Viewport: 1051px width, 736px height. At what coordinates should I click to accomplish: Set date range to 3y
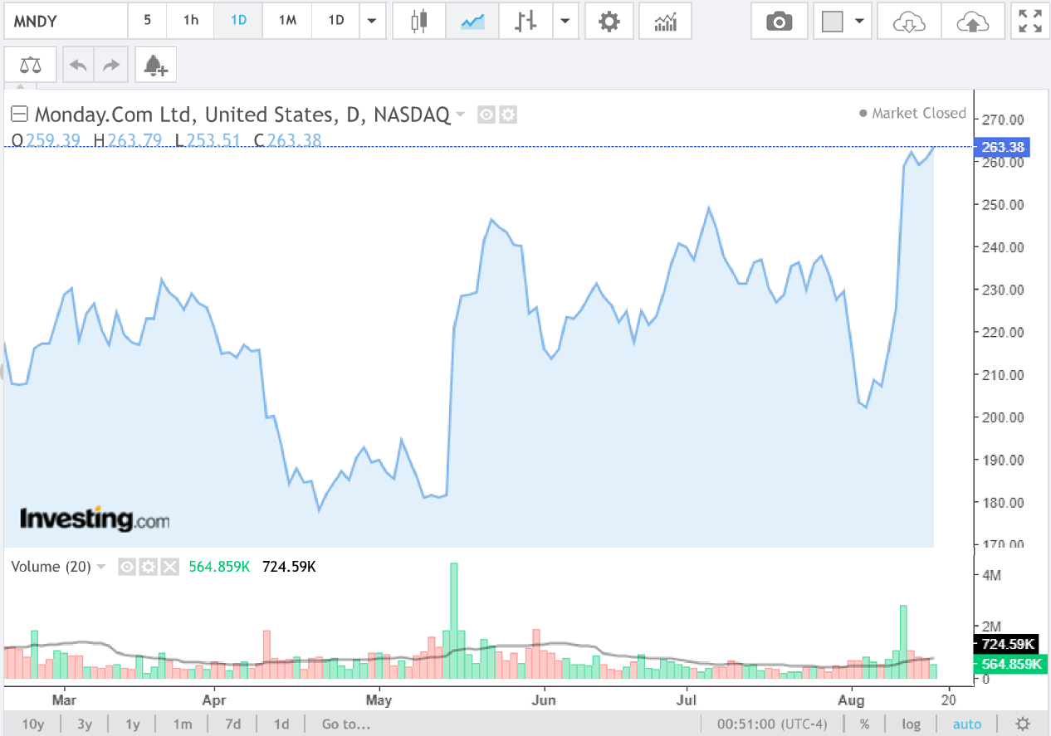pos(85,724)
